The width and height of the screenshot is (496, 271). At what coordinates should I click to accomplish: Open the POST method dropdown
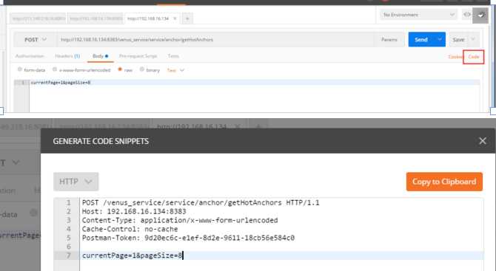click(35, 39)
